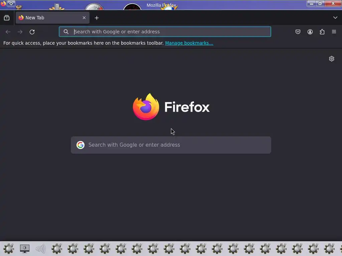Open the Firefox View icon left of tabs
The image size is (342, 256).
[x=7, y=18]
